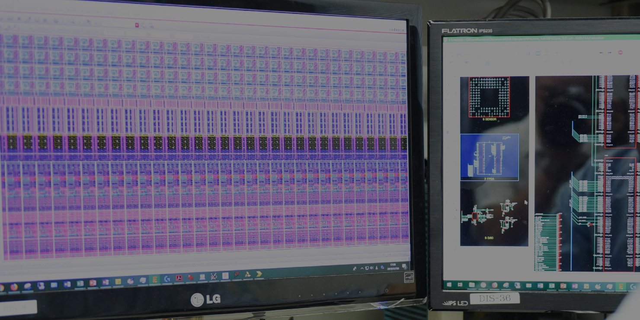The height and width of the screenshot is (320, 640).
Task: Open Adobe Acrobat on the LG monitor taskbar
Action: [x=179, y=278]
